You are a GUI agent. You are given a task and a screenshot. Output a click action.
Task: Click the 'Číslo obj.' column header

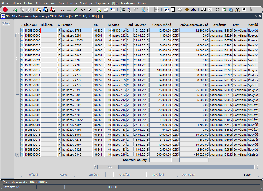31,25
